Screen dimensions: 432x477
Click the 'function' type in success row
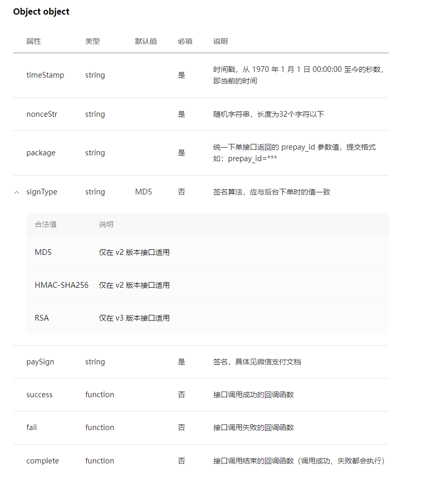click(x=100, y=395)
